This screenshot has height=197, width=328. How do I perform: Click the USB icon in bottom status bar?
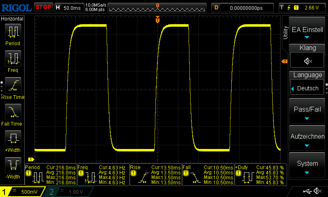pos(307,191)
